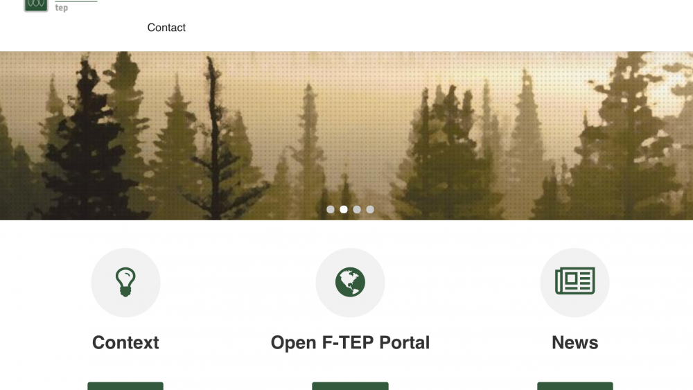Viewport: 693px width, 390px height.
Task: Click the Context heading
Action: tap(125, 343)
